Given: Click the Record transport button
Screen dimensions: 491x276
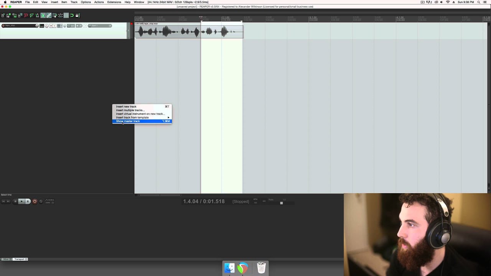Looking at the screenshot, I should (x=35, y=201).
